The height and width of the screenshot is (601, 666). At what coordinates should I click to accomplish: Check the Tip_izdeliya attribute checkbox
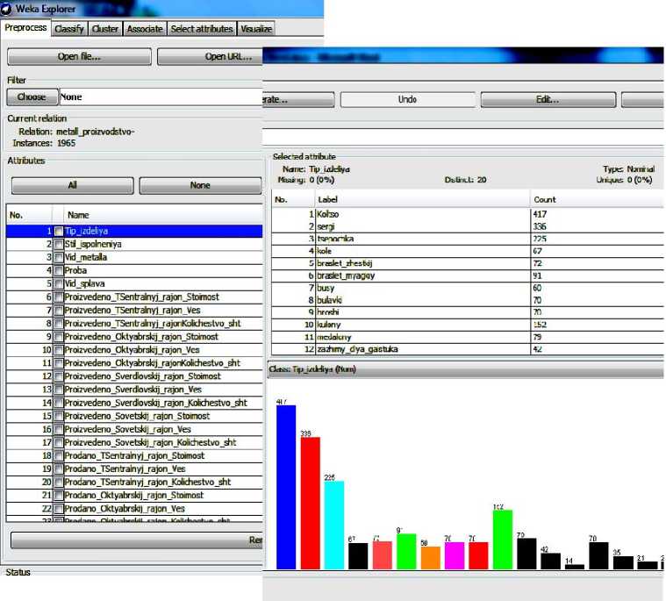tap(59, 231)
